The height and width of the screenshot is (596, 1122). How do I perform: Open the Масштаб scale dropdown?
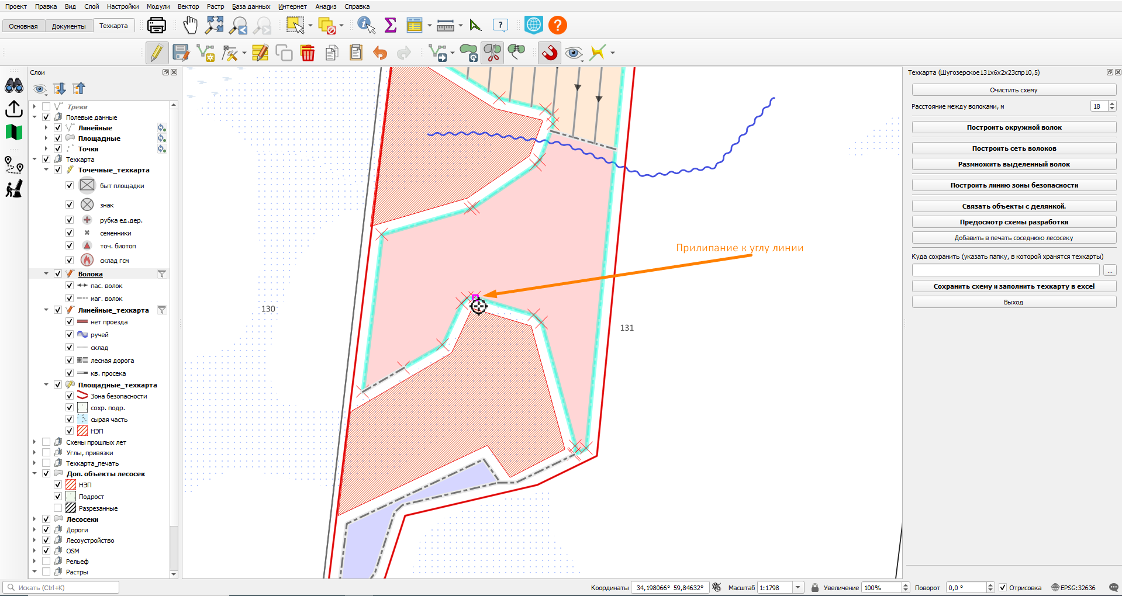point(798,587)
